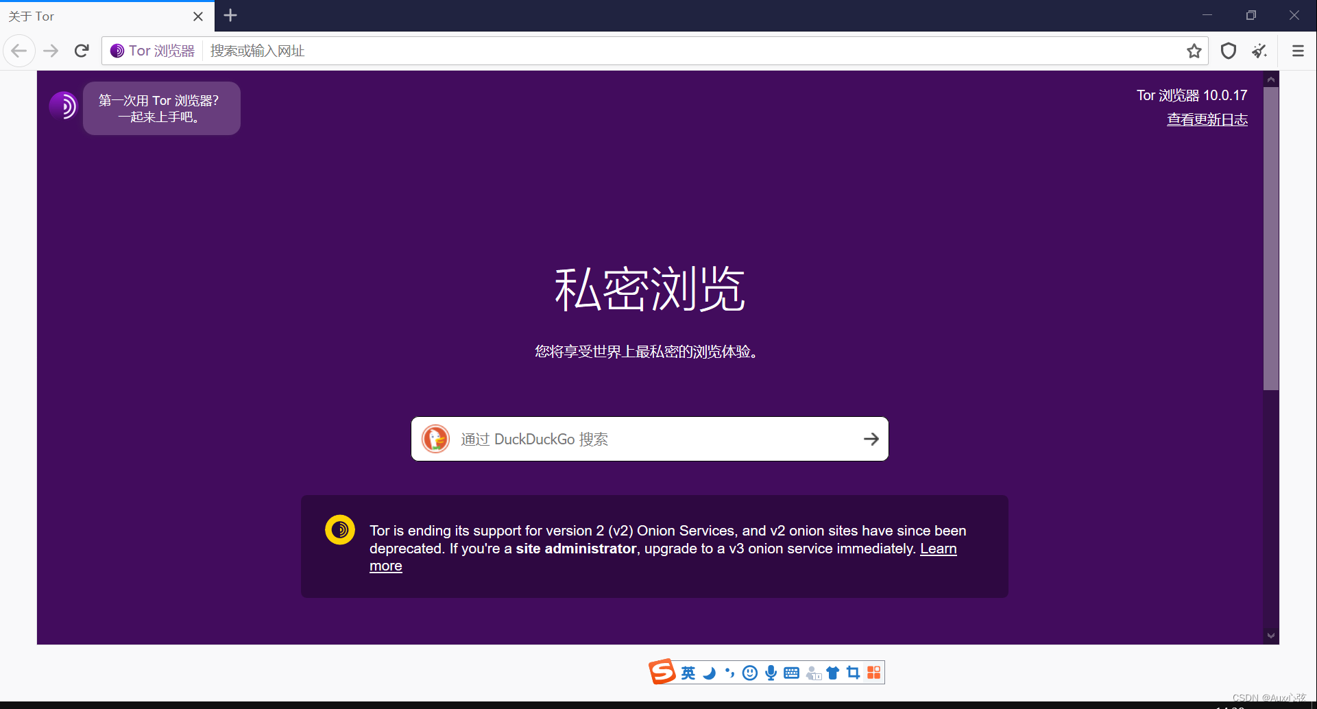This screenshot has height=709, width=1317.
Task: Open Sogou emoji picker icon
Action: click(749, 673)
